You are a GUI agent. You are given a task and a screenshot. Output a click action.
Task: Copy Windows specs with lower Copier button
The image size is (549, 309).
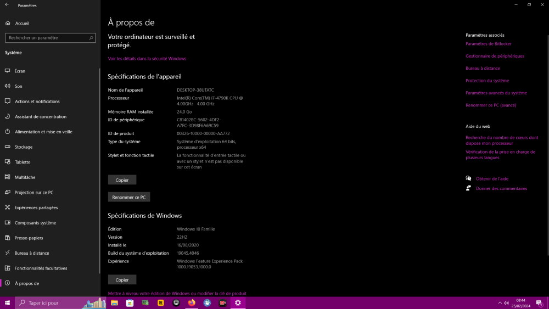click(122, 280)
